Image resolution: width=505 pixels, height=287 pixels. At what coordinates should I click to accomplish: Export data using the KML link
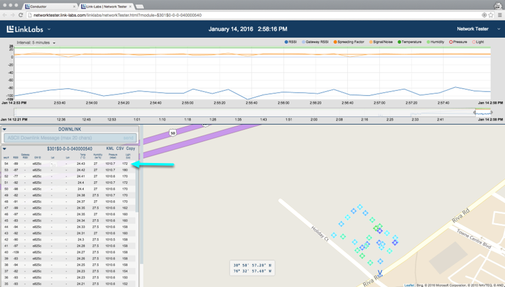(110, 149)
